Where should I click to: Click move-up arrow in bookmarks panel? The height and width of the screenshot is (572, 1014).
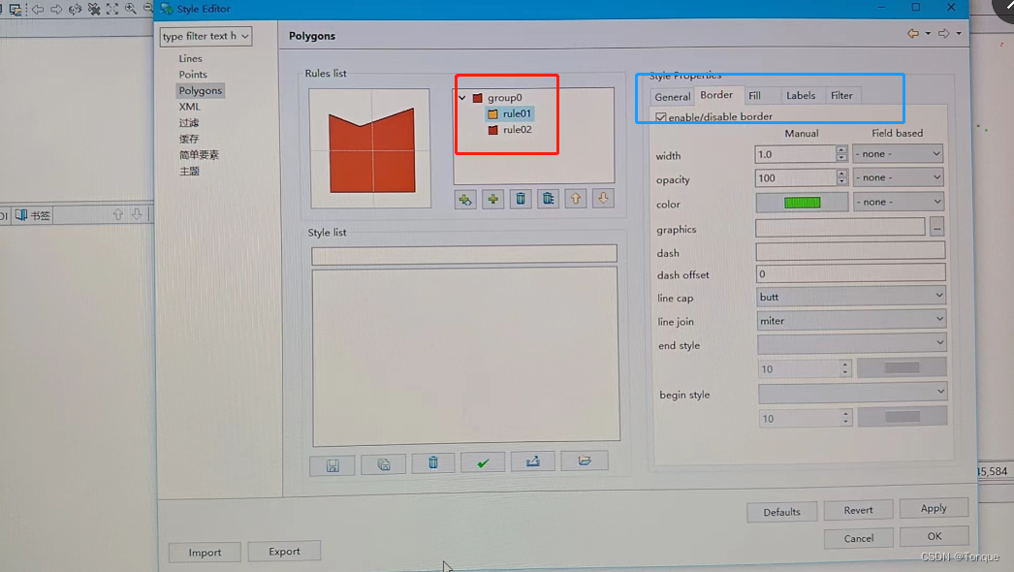click(117, 214)
